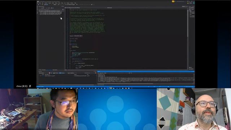Open the Help menu in Visual Studio
Viewport: 231px width, 130px height.
pyautogui.click(x=75, y=3)
